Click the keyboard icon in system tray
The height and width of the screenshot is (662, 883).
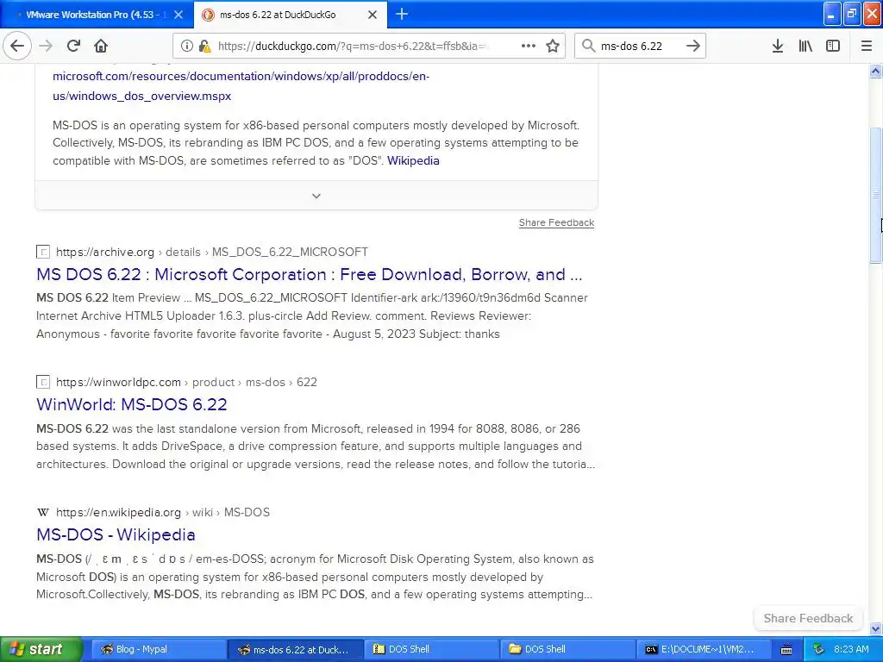pyautogui.click(x=786, y=650)
